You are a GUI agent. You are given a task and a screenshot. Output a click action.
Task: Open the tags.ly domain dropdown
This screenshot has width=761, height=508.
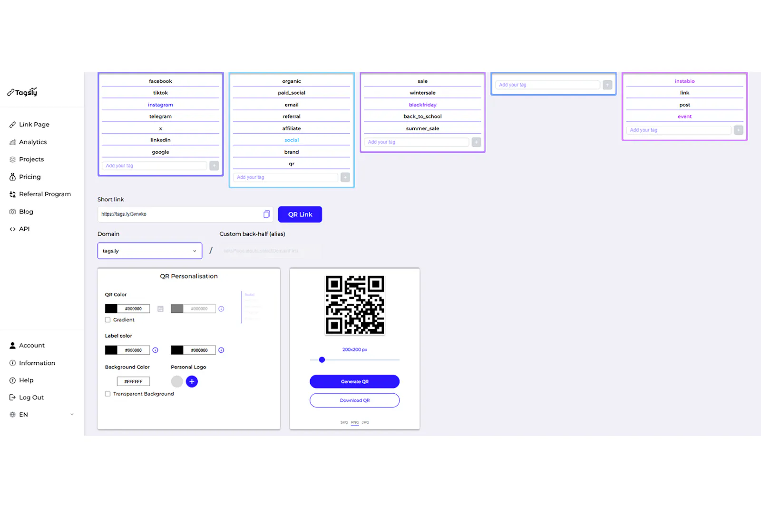click(x=150, y=251)
